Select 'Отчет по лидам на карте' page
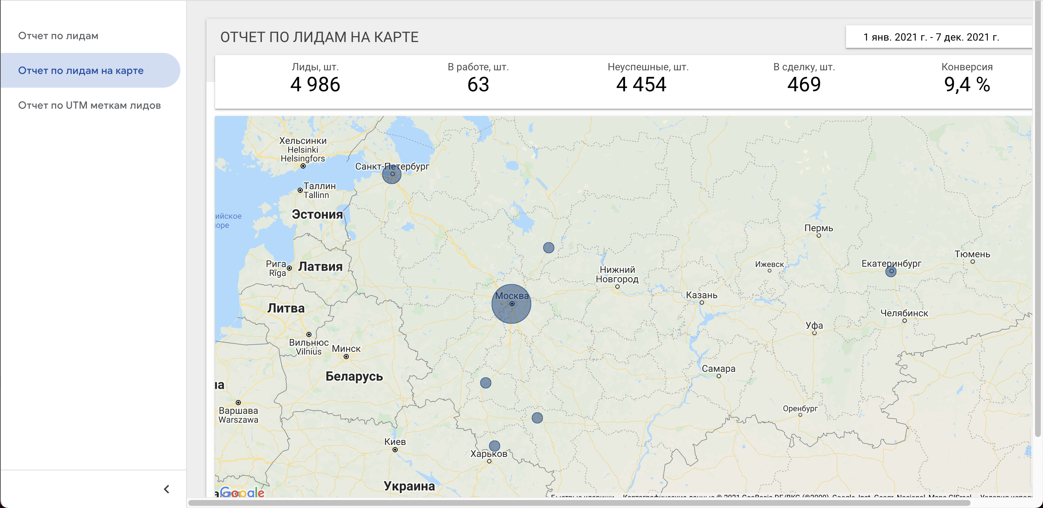The width and height of the screenshot is (1043, 508). [x=81, y=71]
